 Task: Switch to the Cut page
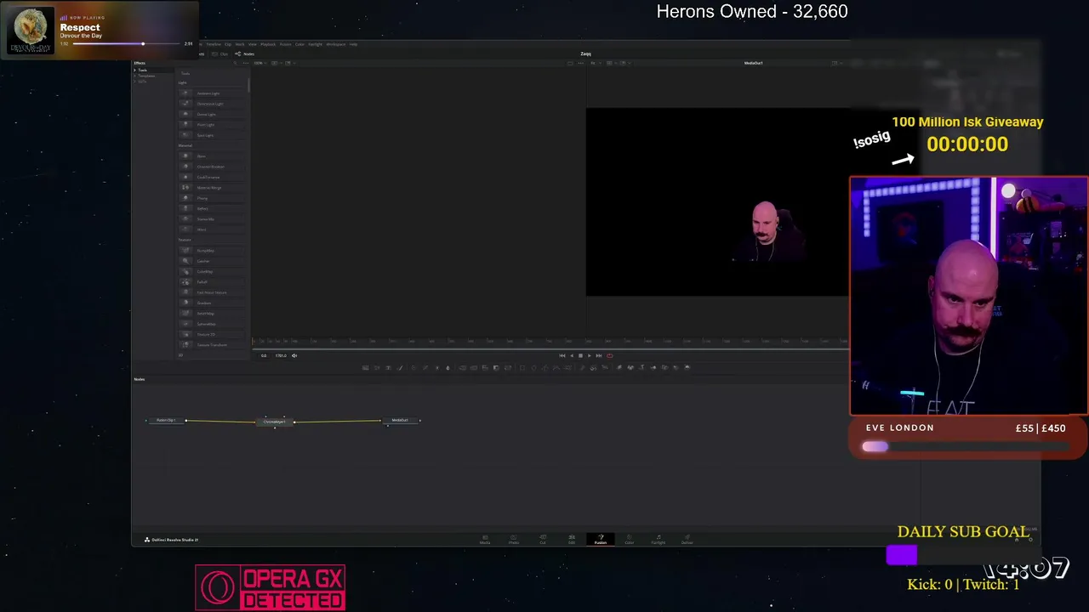[x=543, y=540]
